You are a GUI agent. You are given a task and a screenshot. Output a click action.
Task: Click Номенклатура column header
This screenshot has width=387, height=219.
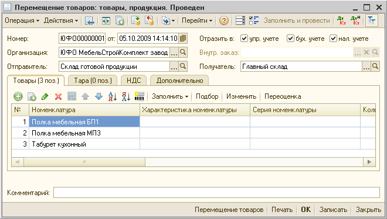84,110
